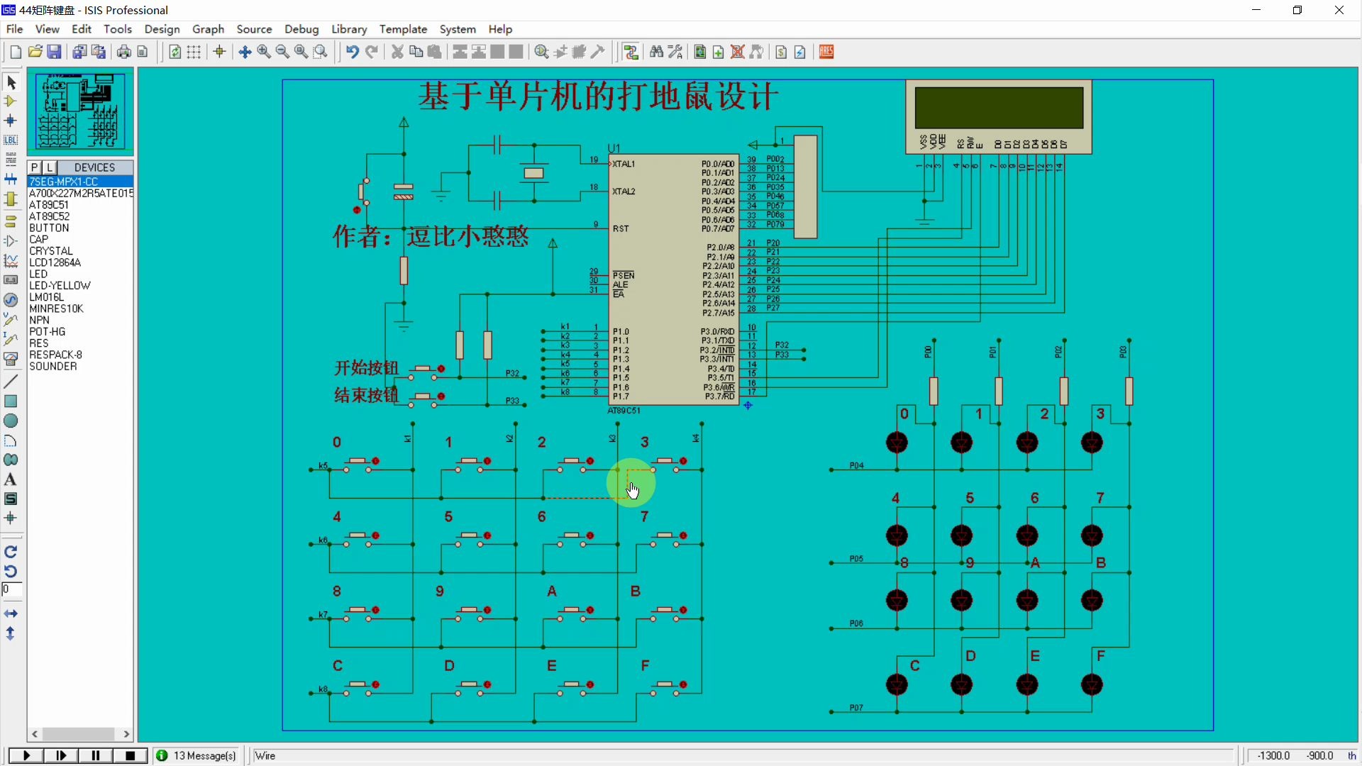Click the AT89C51 device in list
The image size is (1362, 766).
point(49,204)
